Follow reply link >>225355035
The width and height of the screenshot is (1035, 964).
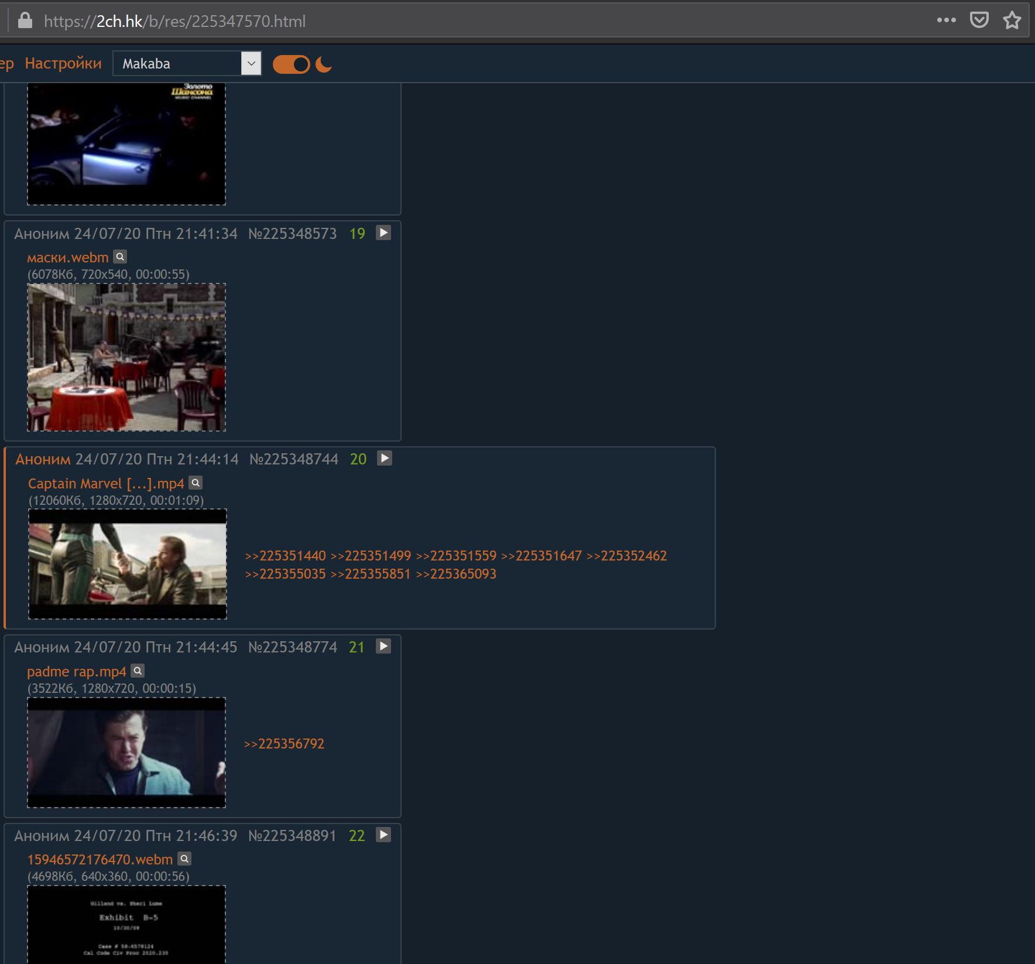(x=285, y=574)
